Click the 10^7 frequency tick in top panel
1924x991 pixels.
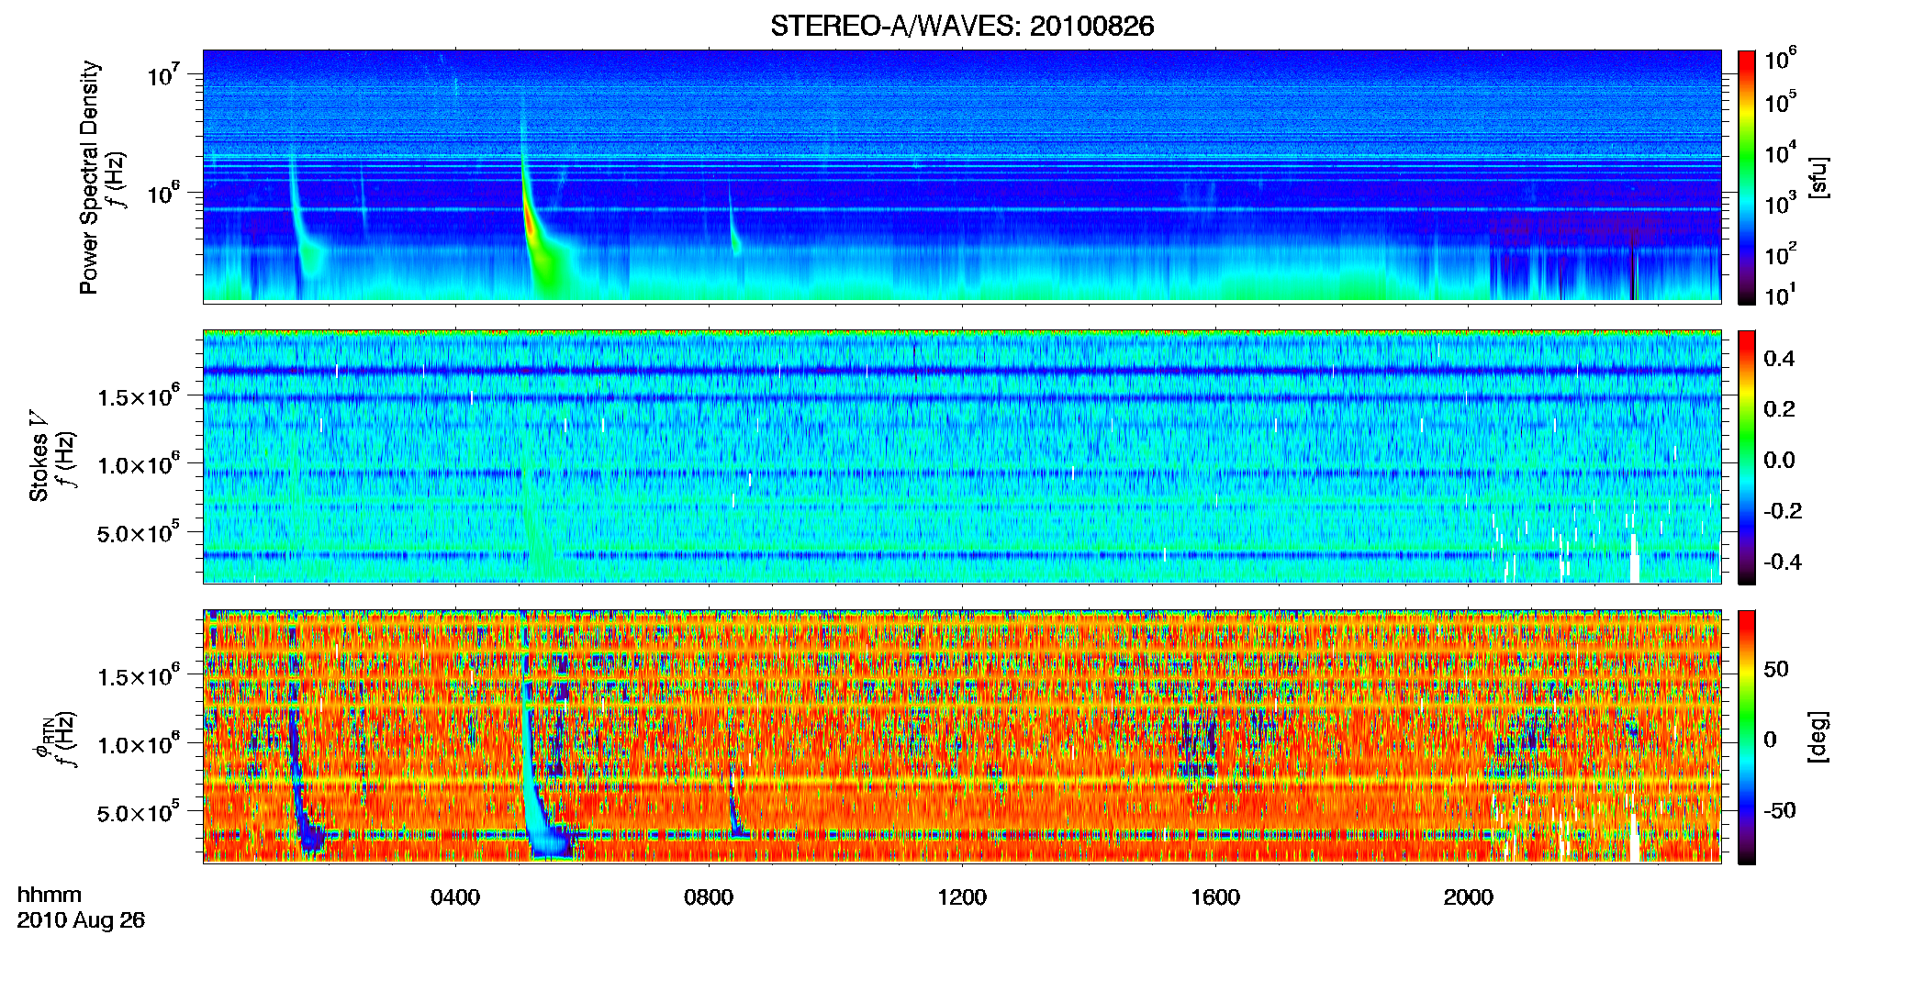[x=162, y=73]
